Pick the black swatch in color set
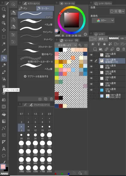126x176 pixels. click(61, 50)
